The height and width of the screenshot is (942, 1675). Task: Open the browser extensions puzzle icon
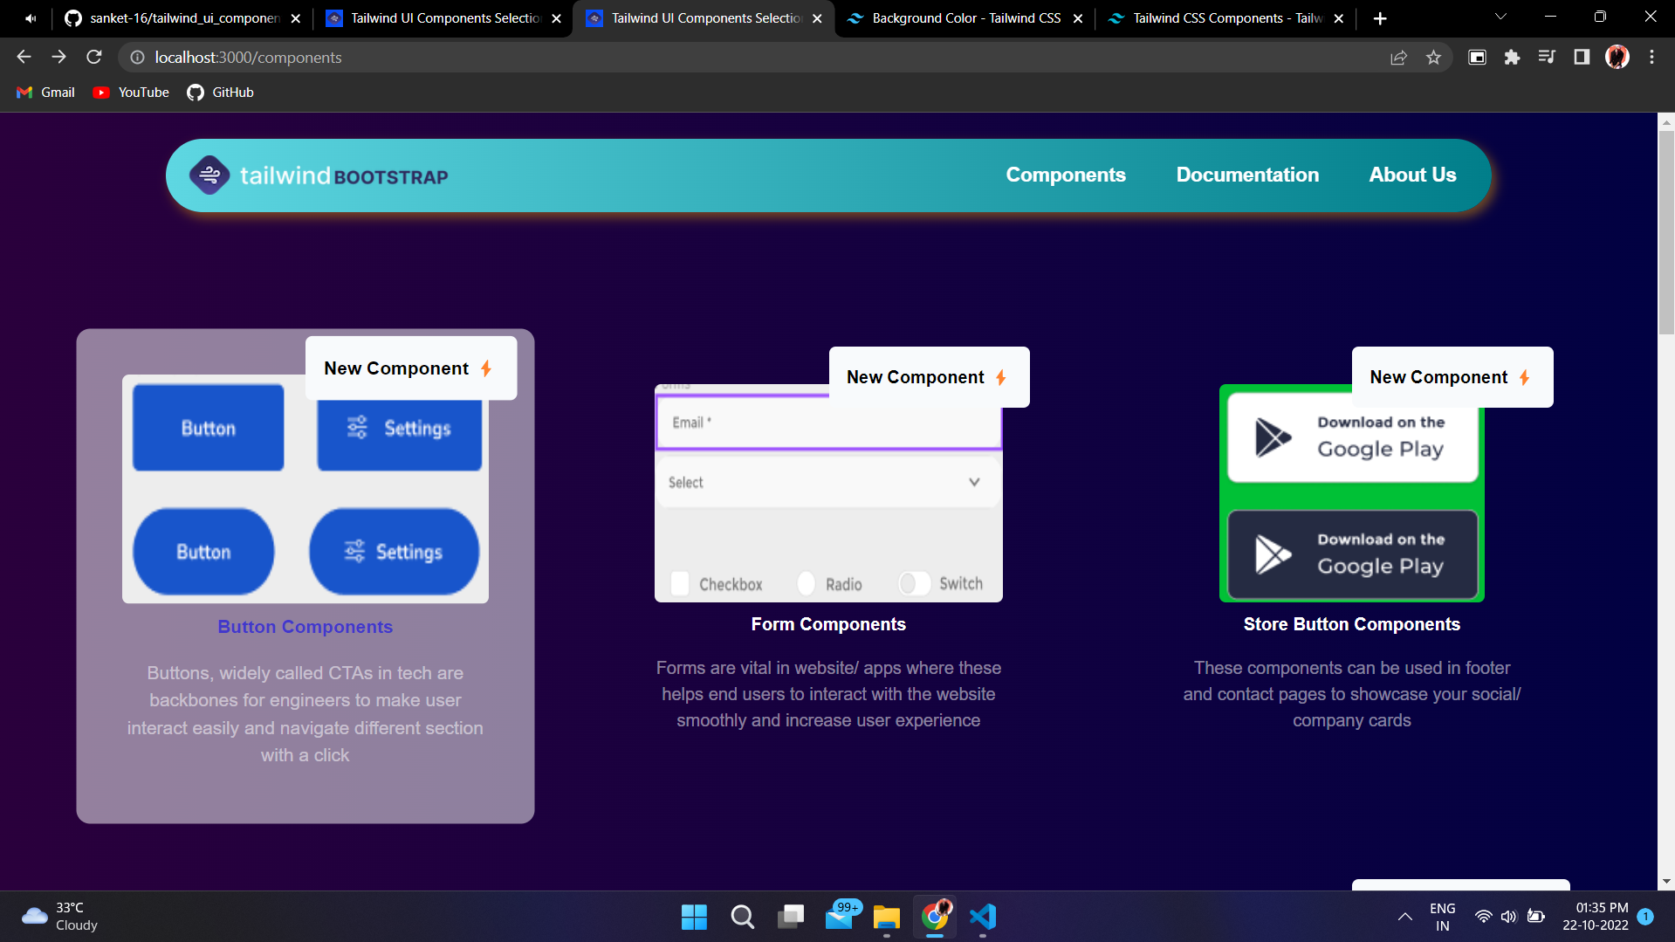pyautogui.click(x=1512, y=57)
